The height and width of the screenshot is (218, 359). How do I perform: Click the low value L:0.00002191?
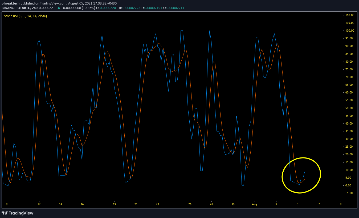152,8
